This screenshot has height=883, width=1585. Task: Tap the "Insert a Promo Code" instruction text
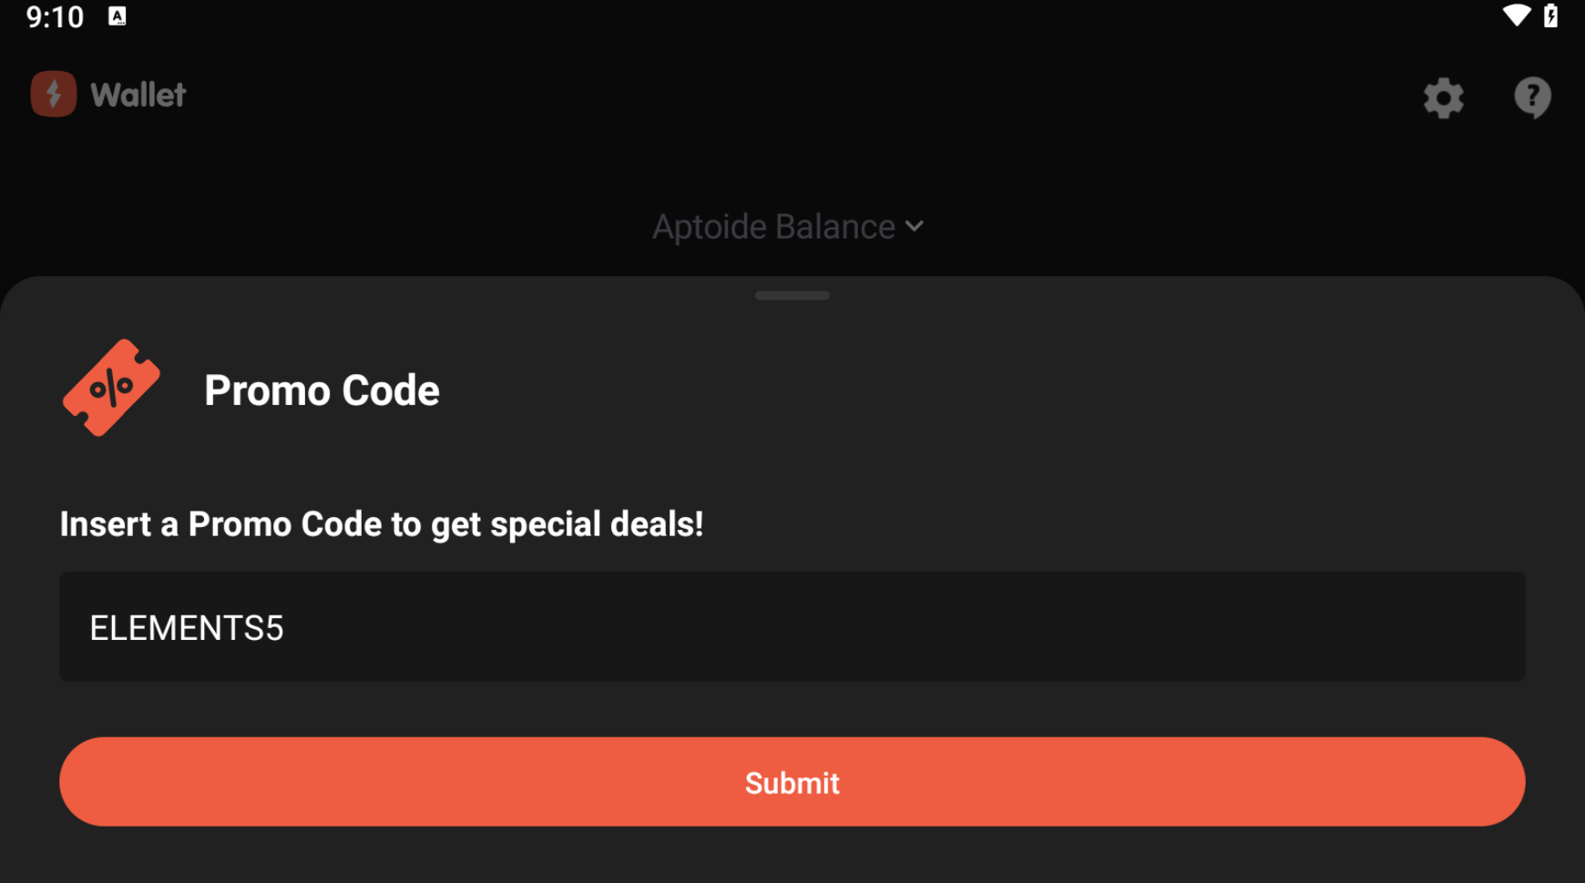tap(382, 524)
